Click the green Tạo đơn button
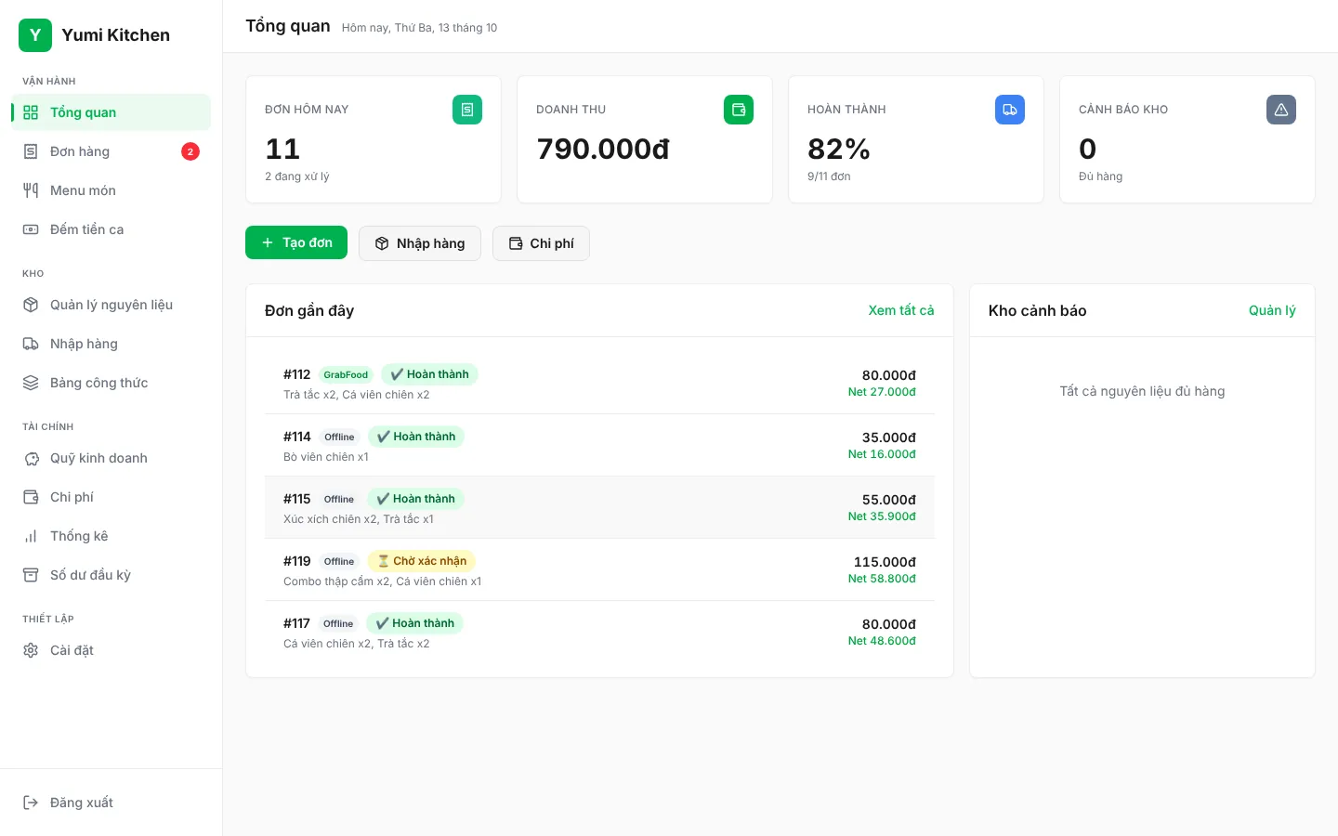 tap(296, 242)
